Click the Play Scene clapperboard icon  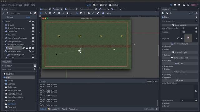tap(184, 5)
